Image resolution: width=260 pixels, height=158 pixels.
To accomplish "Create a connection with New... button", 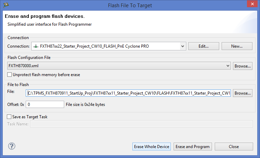I will point(237,46).
